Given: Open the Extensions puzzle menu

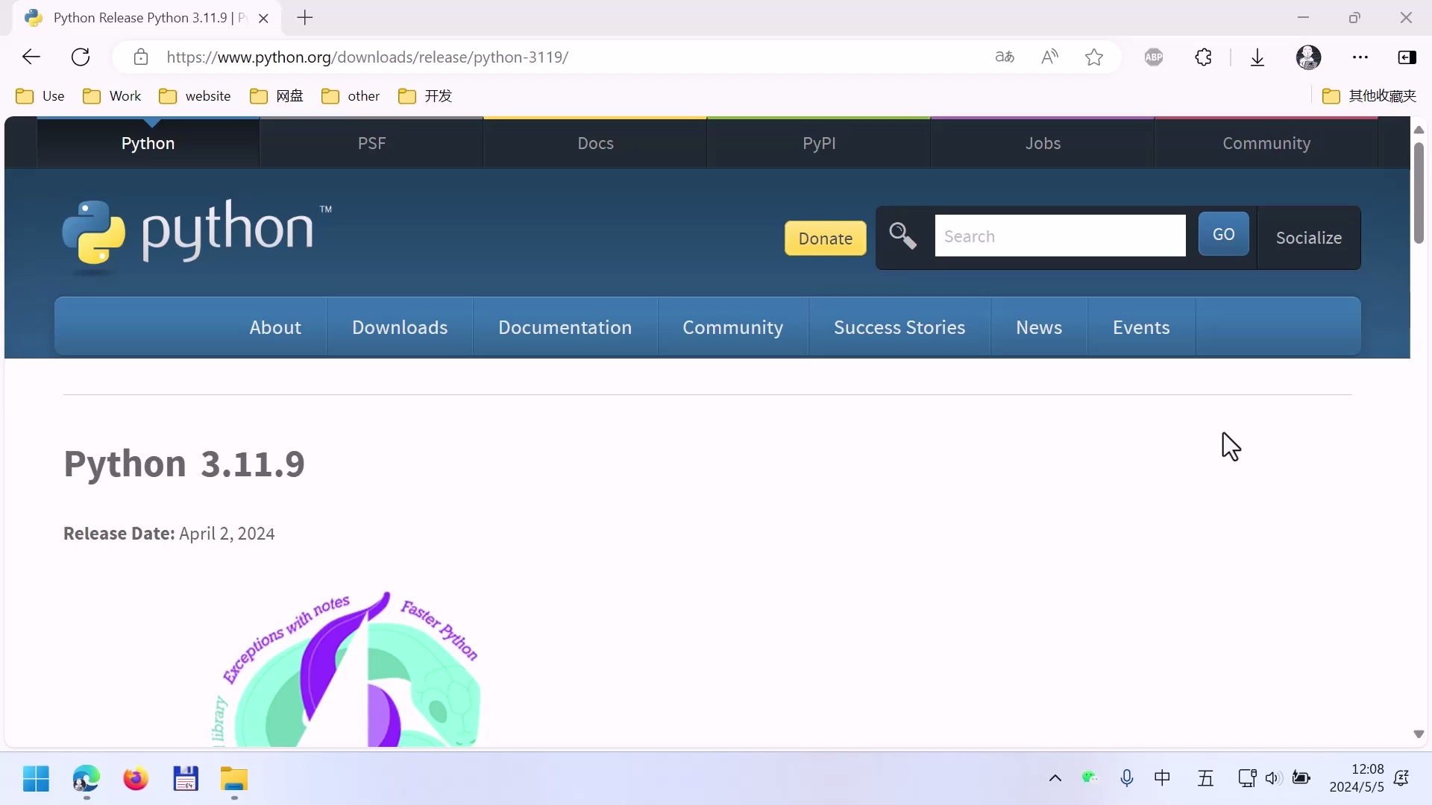Looking at the screenshot, I should coord(1205,57).
